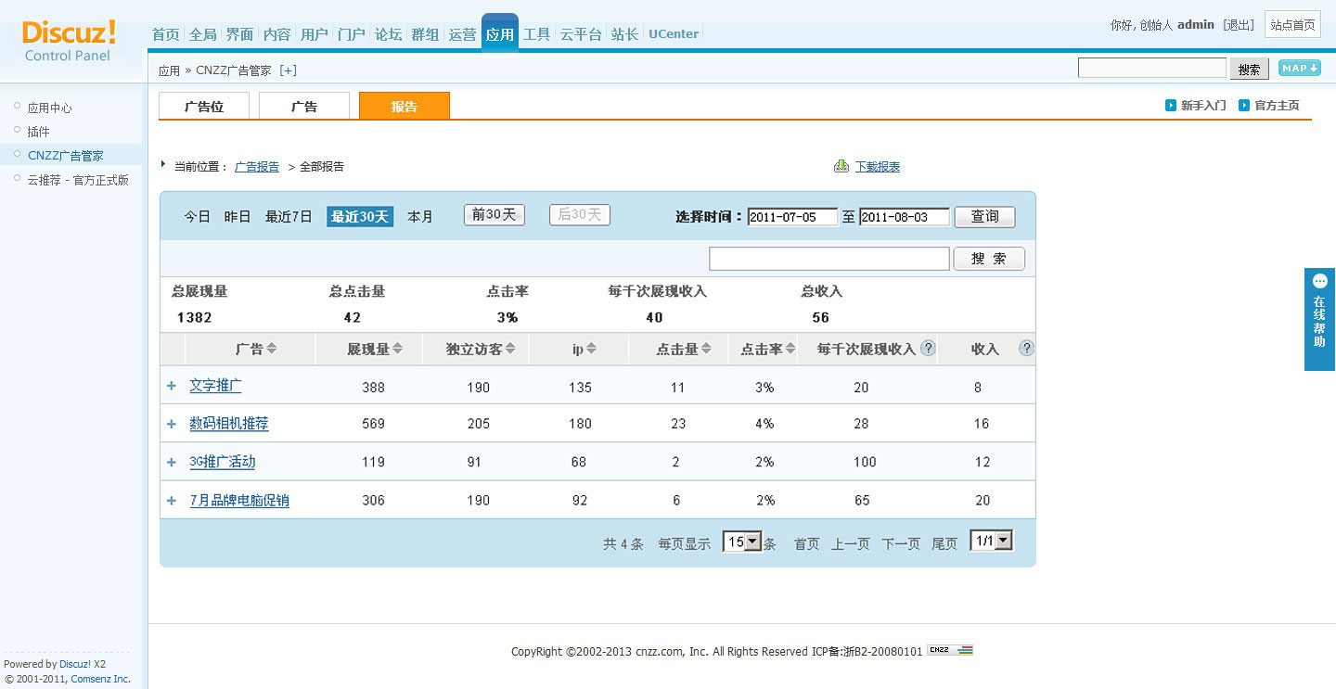Screen dimensions: 1336x689
Task: Click the download report icon
Action: pyautogui.click(x=841, y=166)
